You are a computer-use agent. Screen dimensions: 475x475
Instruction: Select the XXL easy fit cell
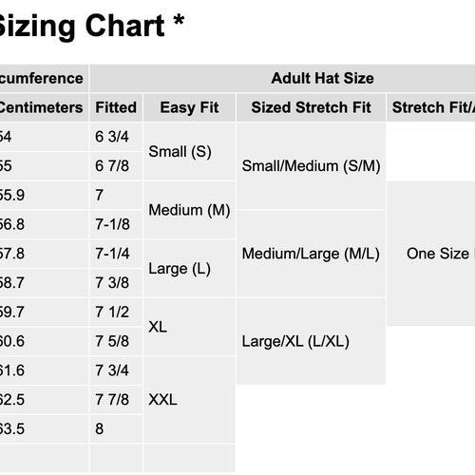(189, 400)
